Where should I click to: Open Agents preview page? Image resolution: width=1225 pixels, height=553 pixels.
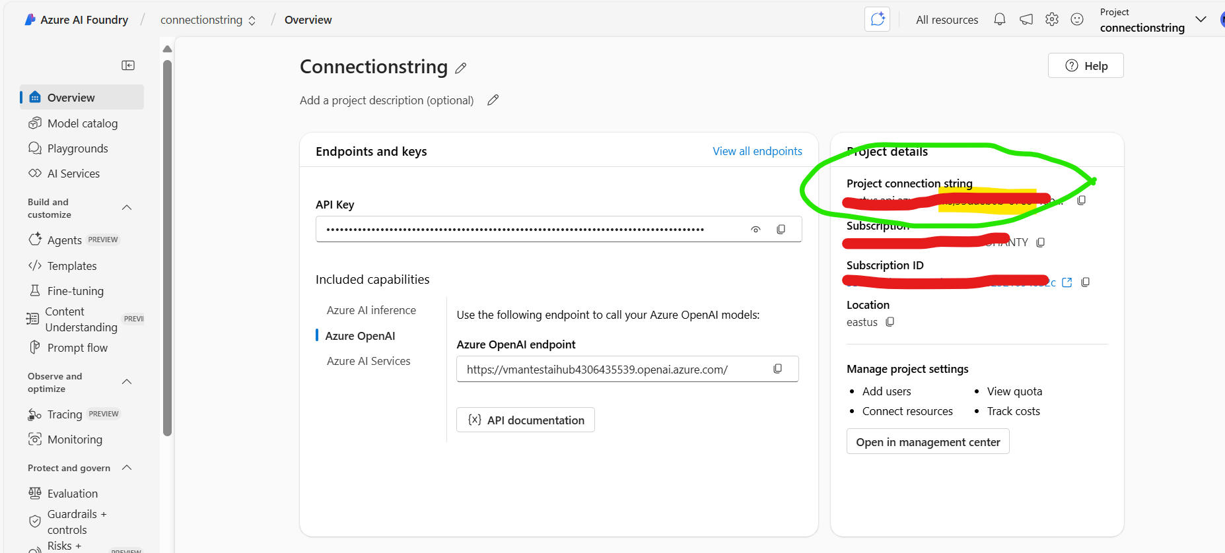tap(83, 240)
